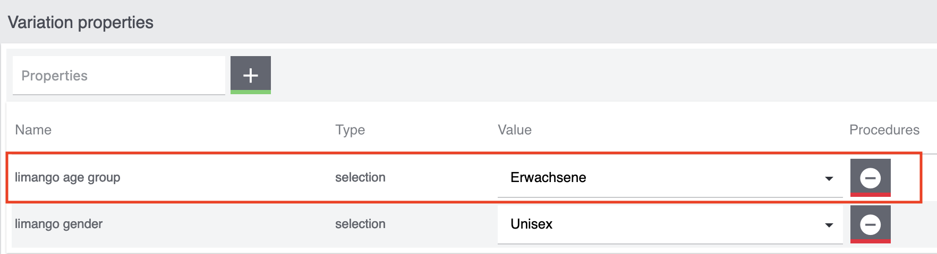Click the Procedures column header
937x254 pixels.
coord(884,130)
